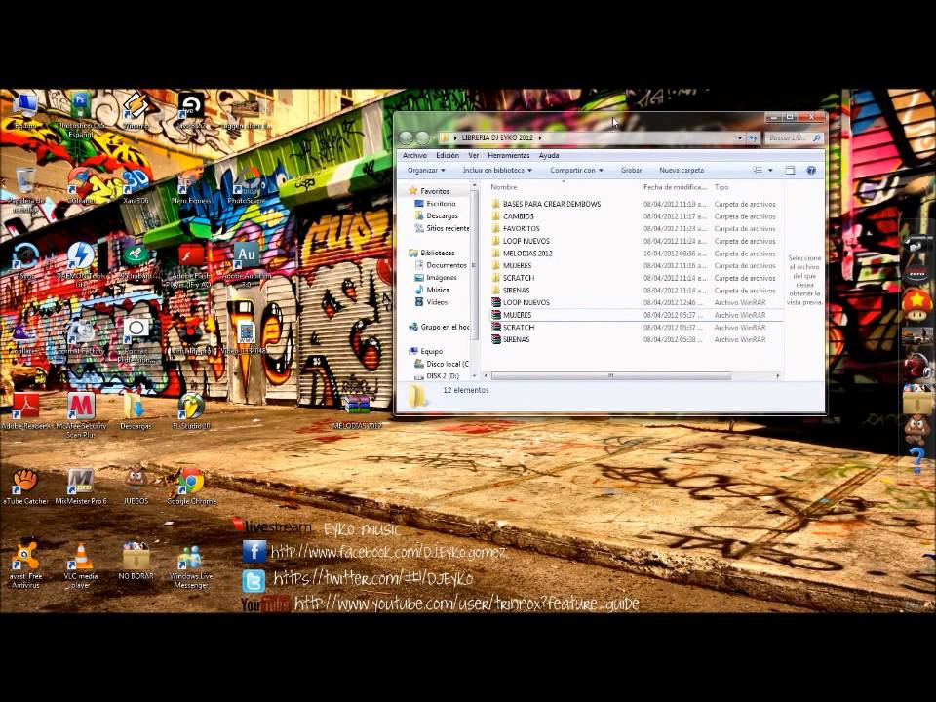Open the change view options arrow

pyautogui.click(x=770, y=170)
